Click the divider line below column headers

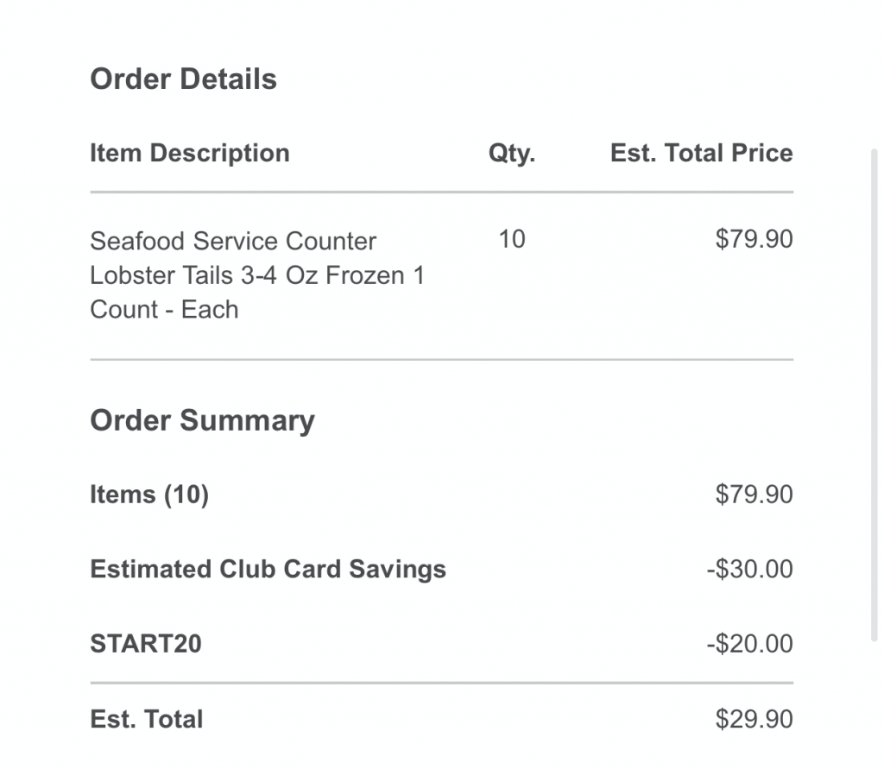pyautogui.click(x=441, y=192)
